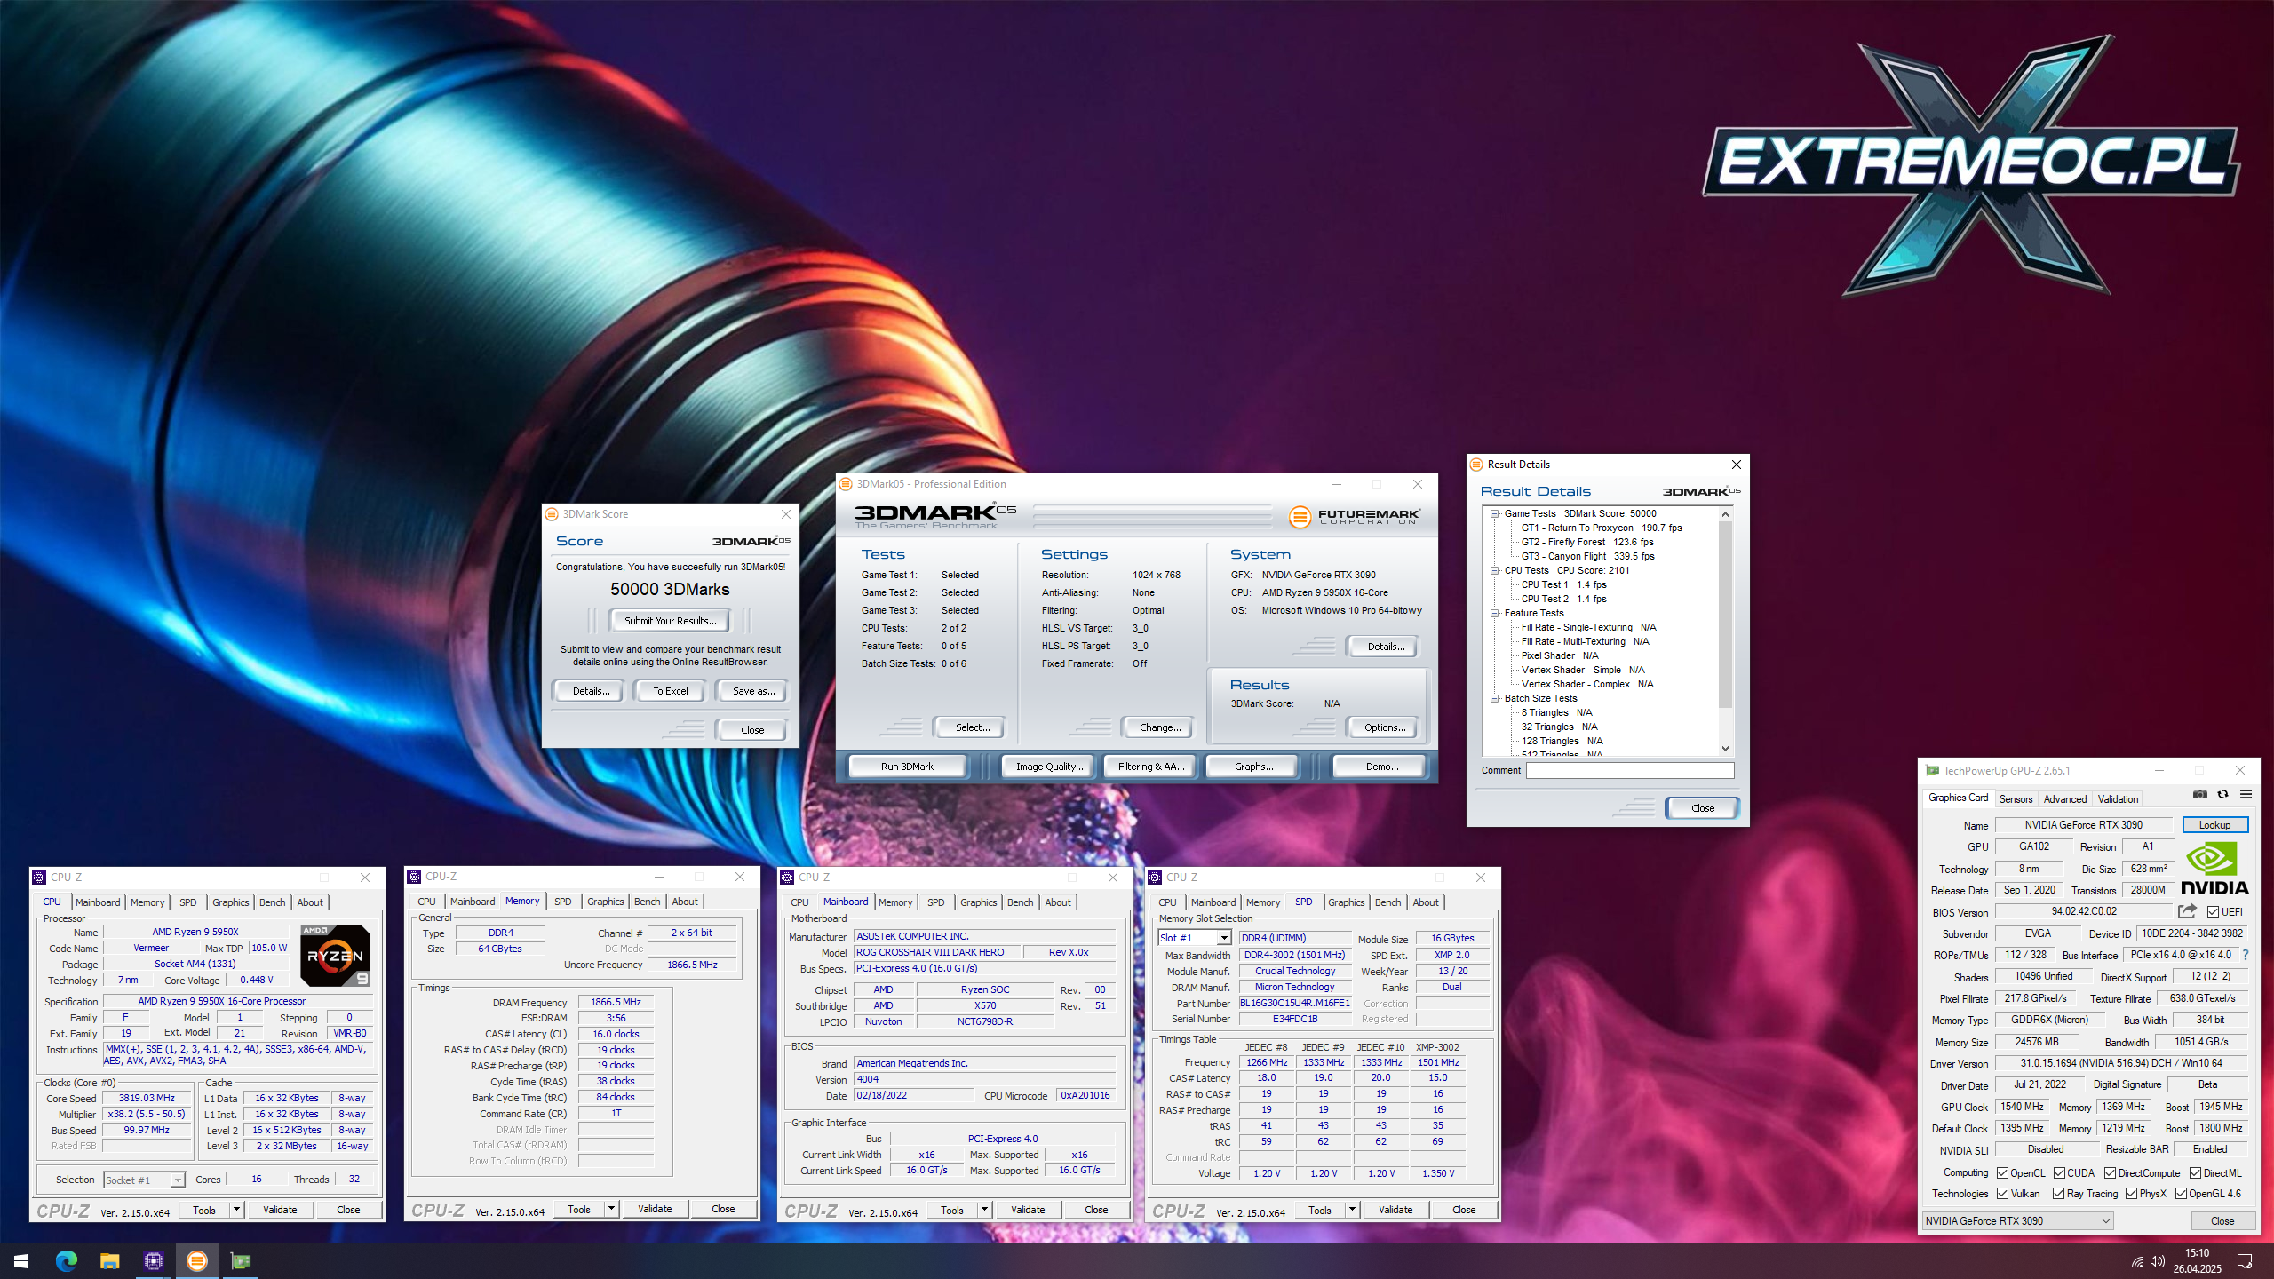Click the Comment input field
Screen dimensions: 2274x1279
pos(1630,770)
